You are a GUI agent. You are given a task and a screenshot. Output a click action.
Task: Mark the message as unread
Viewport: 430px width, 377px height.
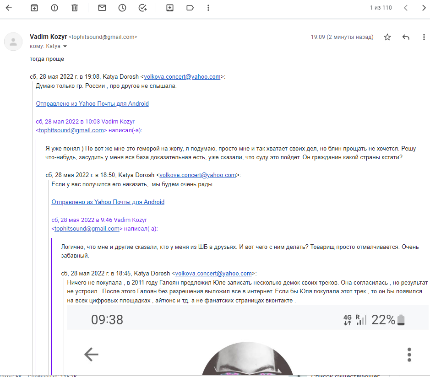(x=102, y=8)
